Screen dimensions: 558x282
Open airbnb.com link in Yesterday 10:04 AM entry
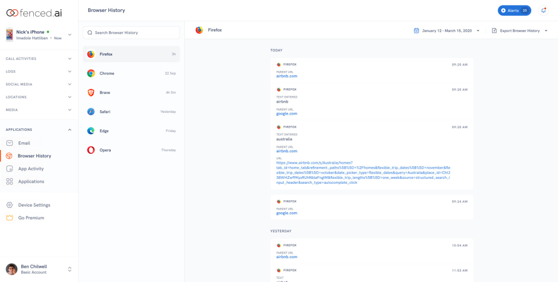pyautogui.click(x=286, y=257)
